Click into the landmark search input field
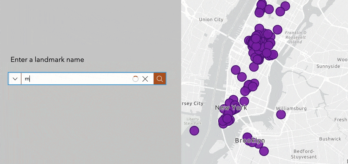 77,79
